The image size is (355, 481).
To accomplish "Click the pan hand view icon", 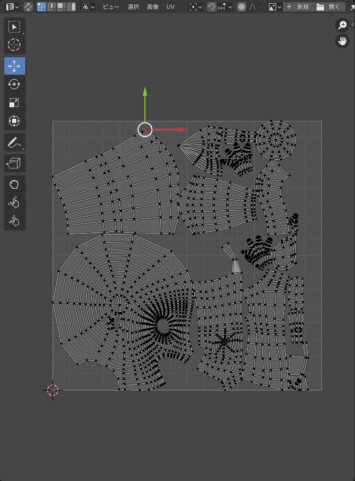I will point(342,41).
